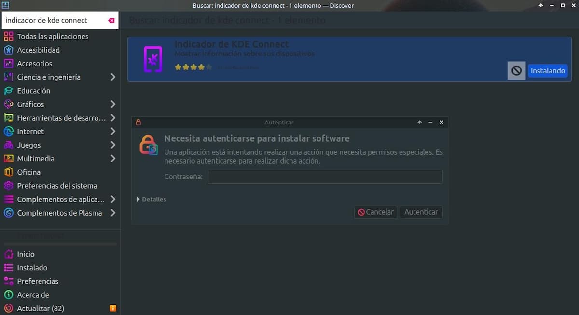
Task: Expand the Gráficos category chevron
Action: (112, 104)
